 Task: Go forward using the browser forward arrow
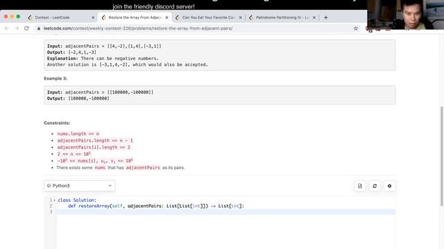[17, 28]
